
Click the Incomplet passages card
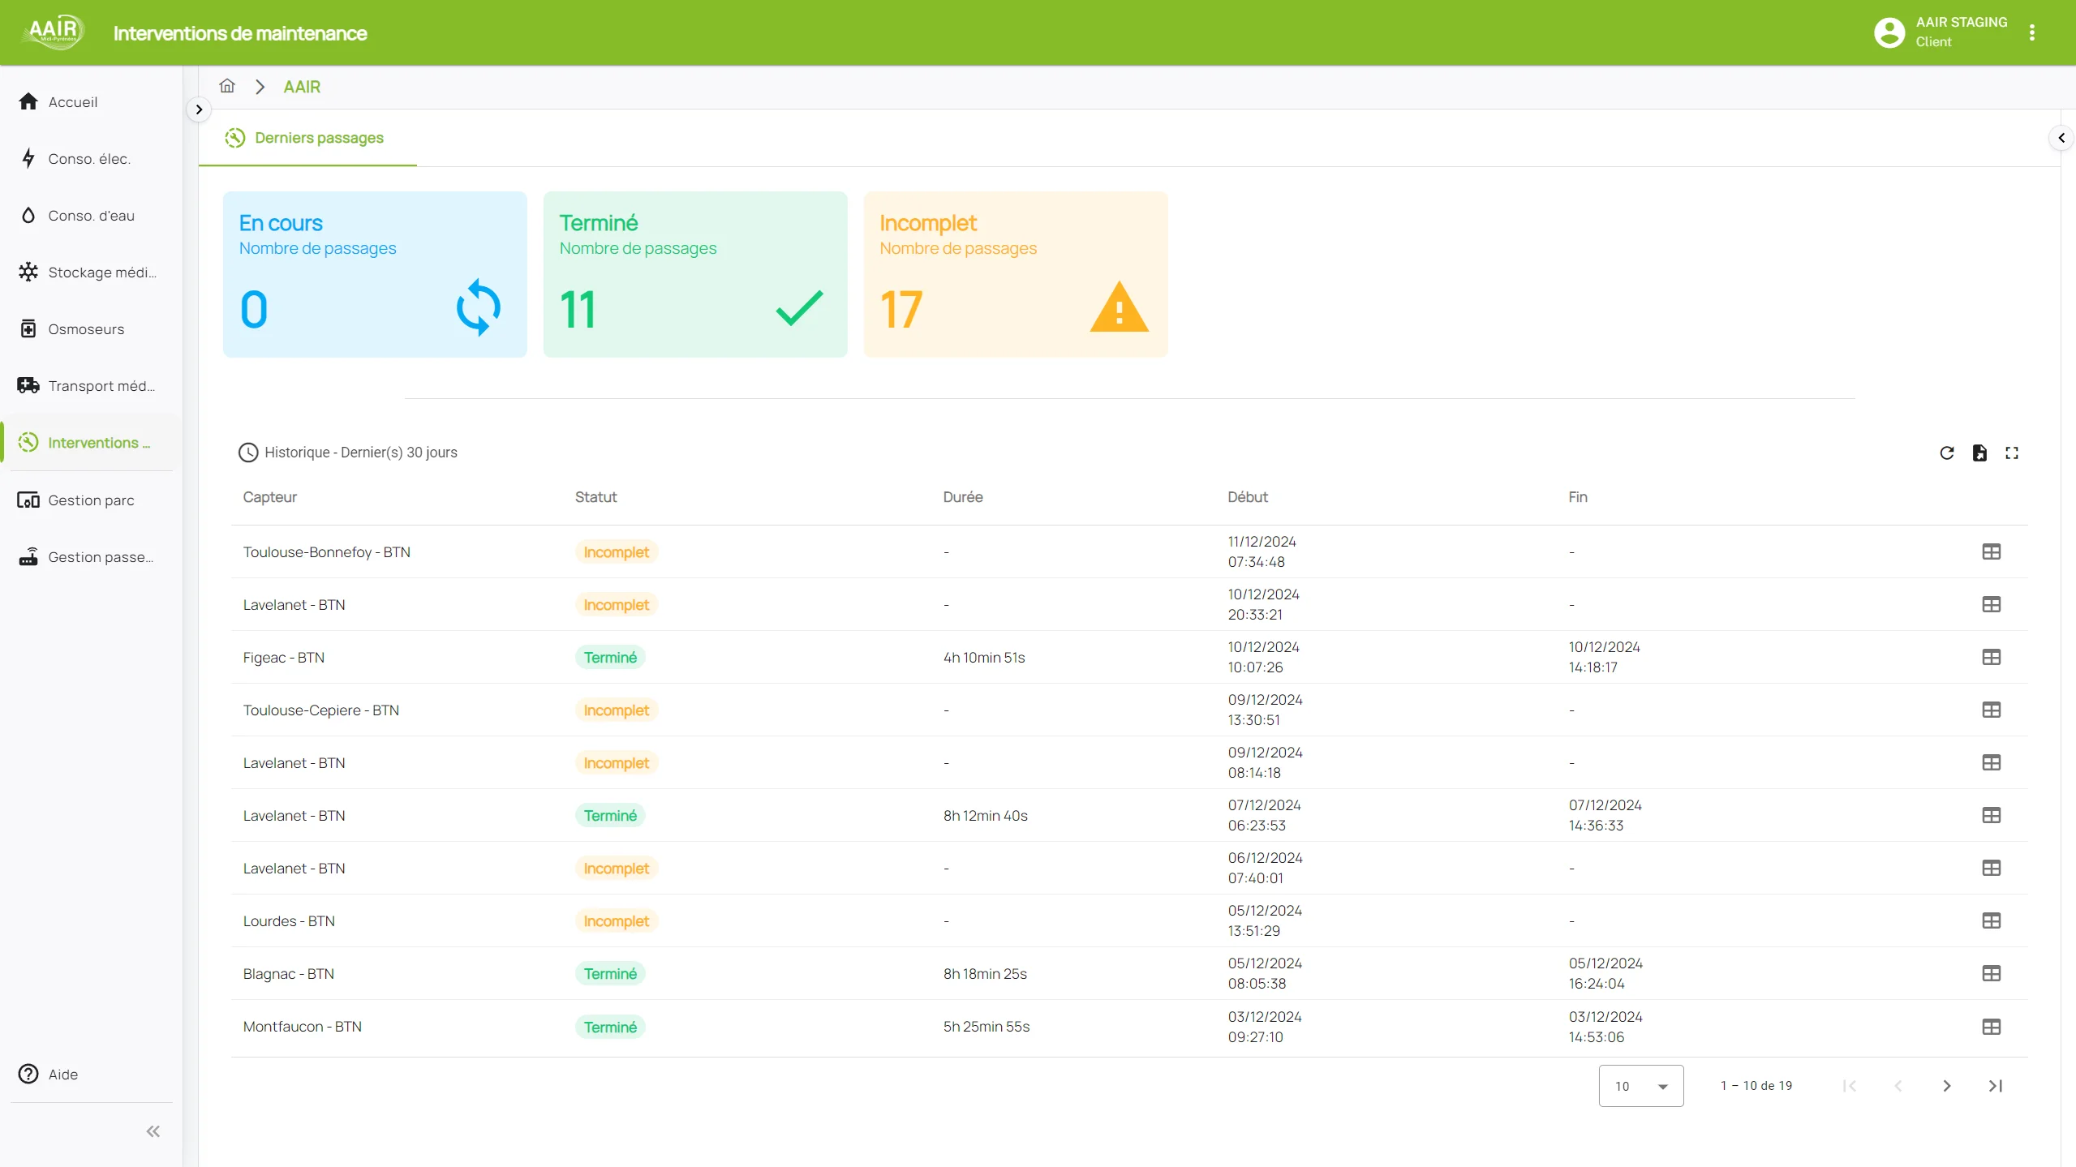click(1015, 274)
